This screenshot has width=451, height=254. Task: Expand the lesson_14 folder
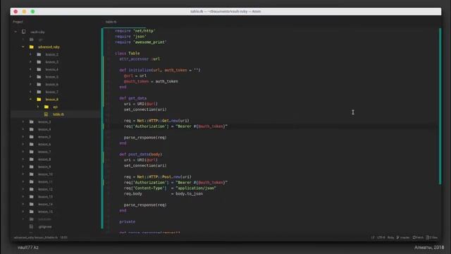23,204
